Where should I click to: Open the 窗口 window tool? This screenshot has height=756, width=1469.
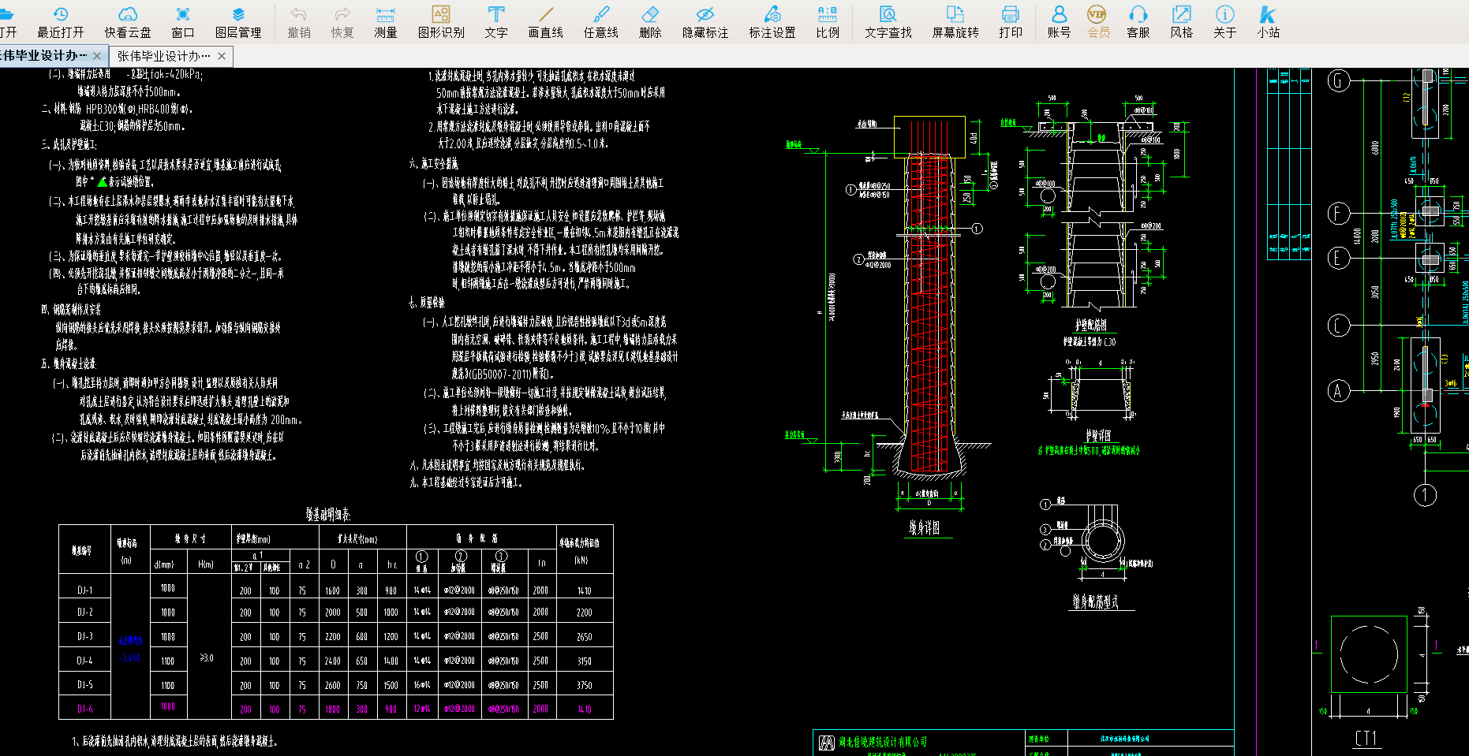183,22
